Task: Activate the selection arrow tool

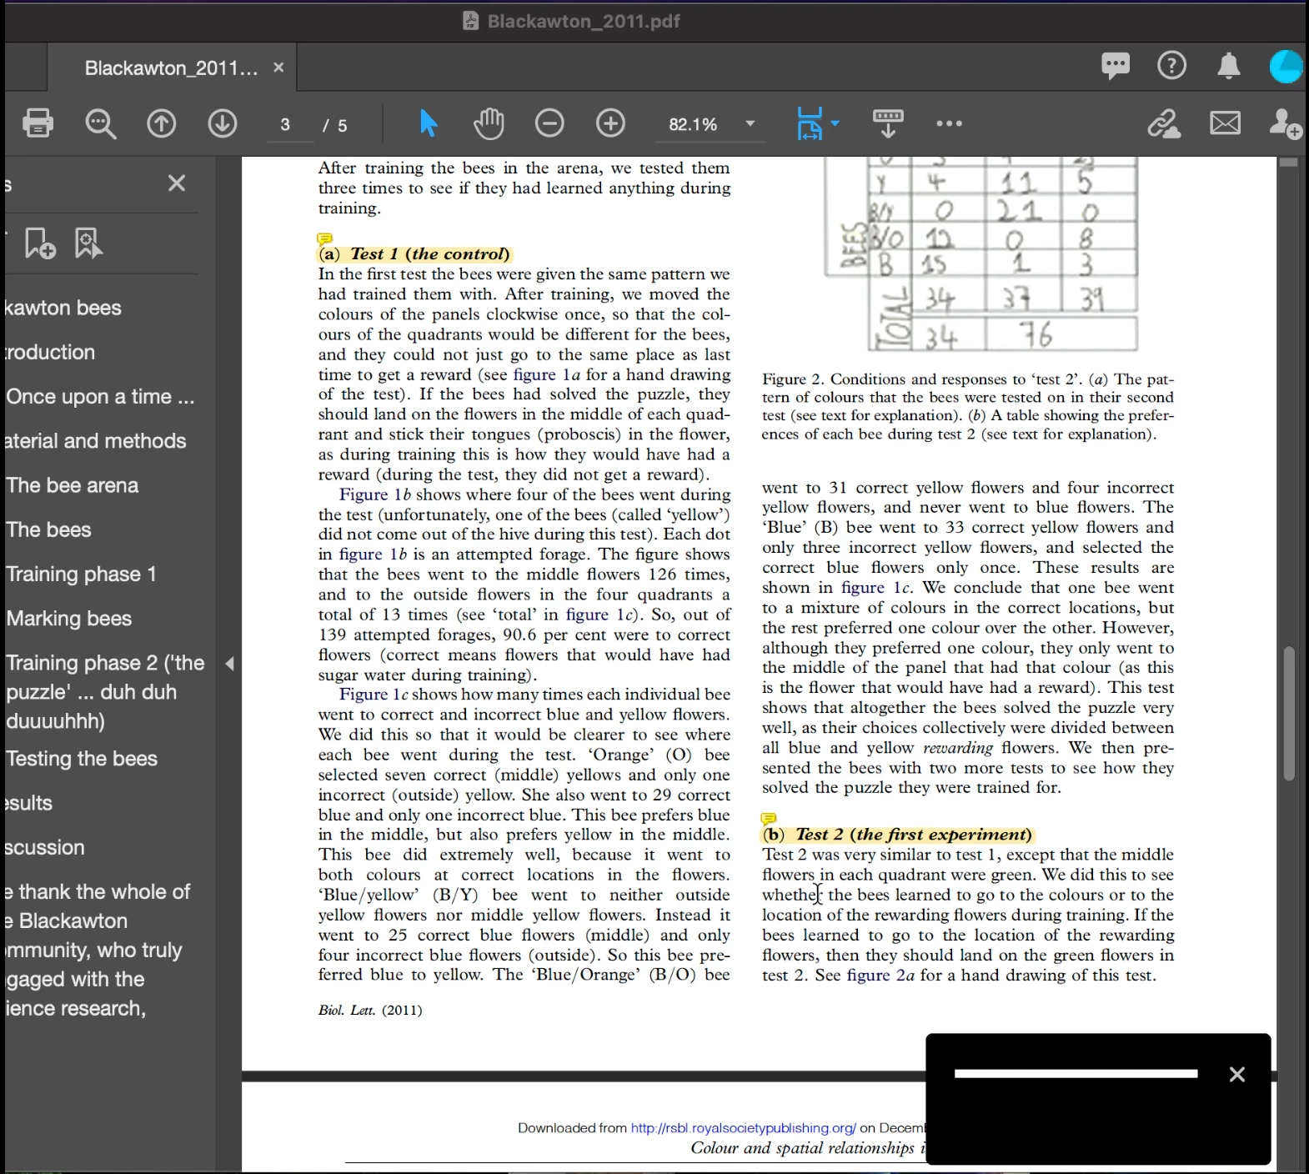Action: 428,123
